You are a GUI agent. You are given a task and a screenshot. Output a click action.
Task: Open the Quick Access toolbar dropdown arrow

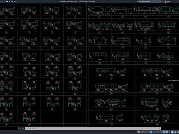coord(9,1)
